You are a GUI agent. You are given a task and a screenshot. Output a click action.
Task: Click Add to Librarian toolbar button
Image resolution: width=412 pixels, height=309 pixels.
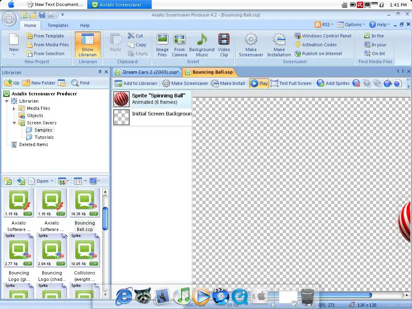coord(136,83)
